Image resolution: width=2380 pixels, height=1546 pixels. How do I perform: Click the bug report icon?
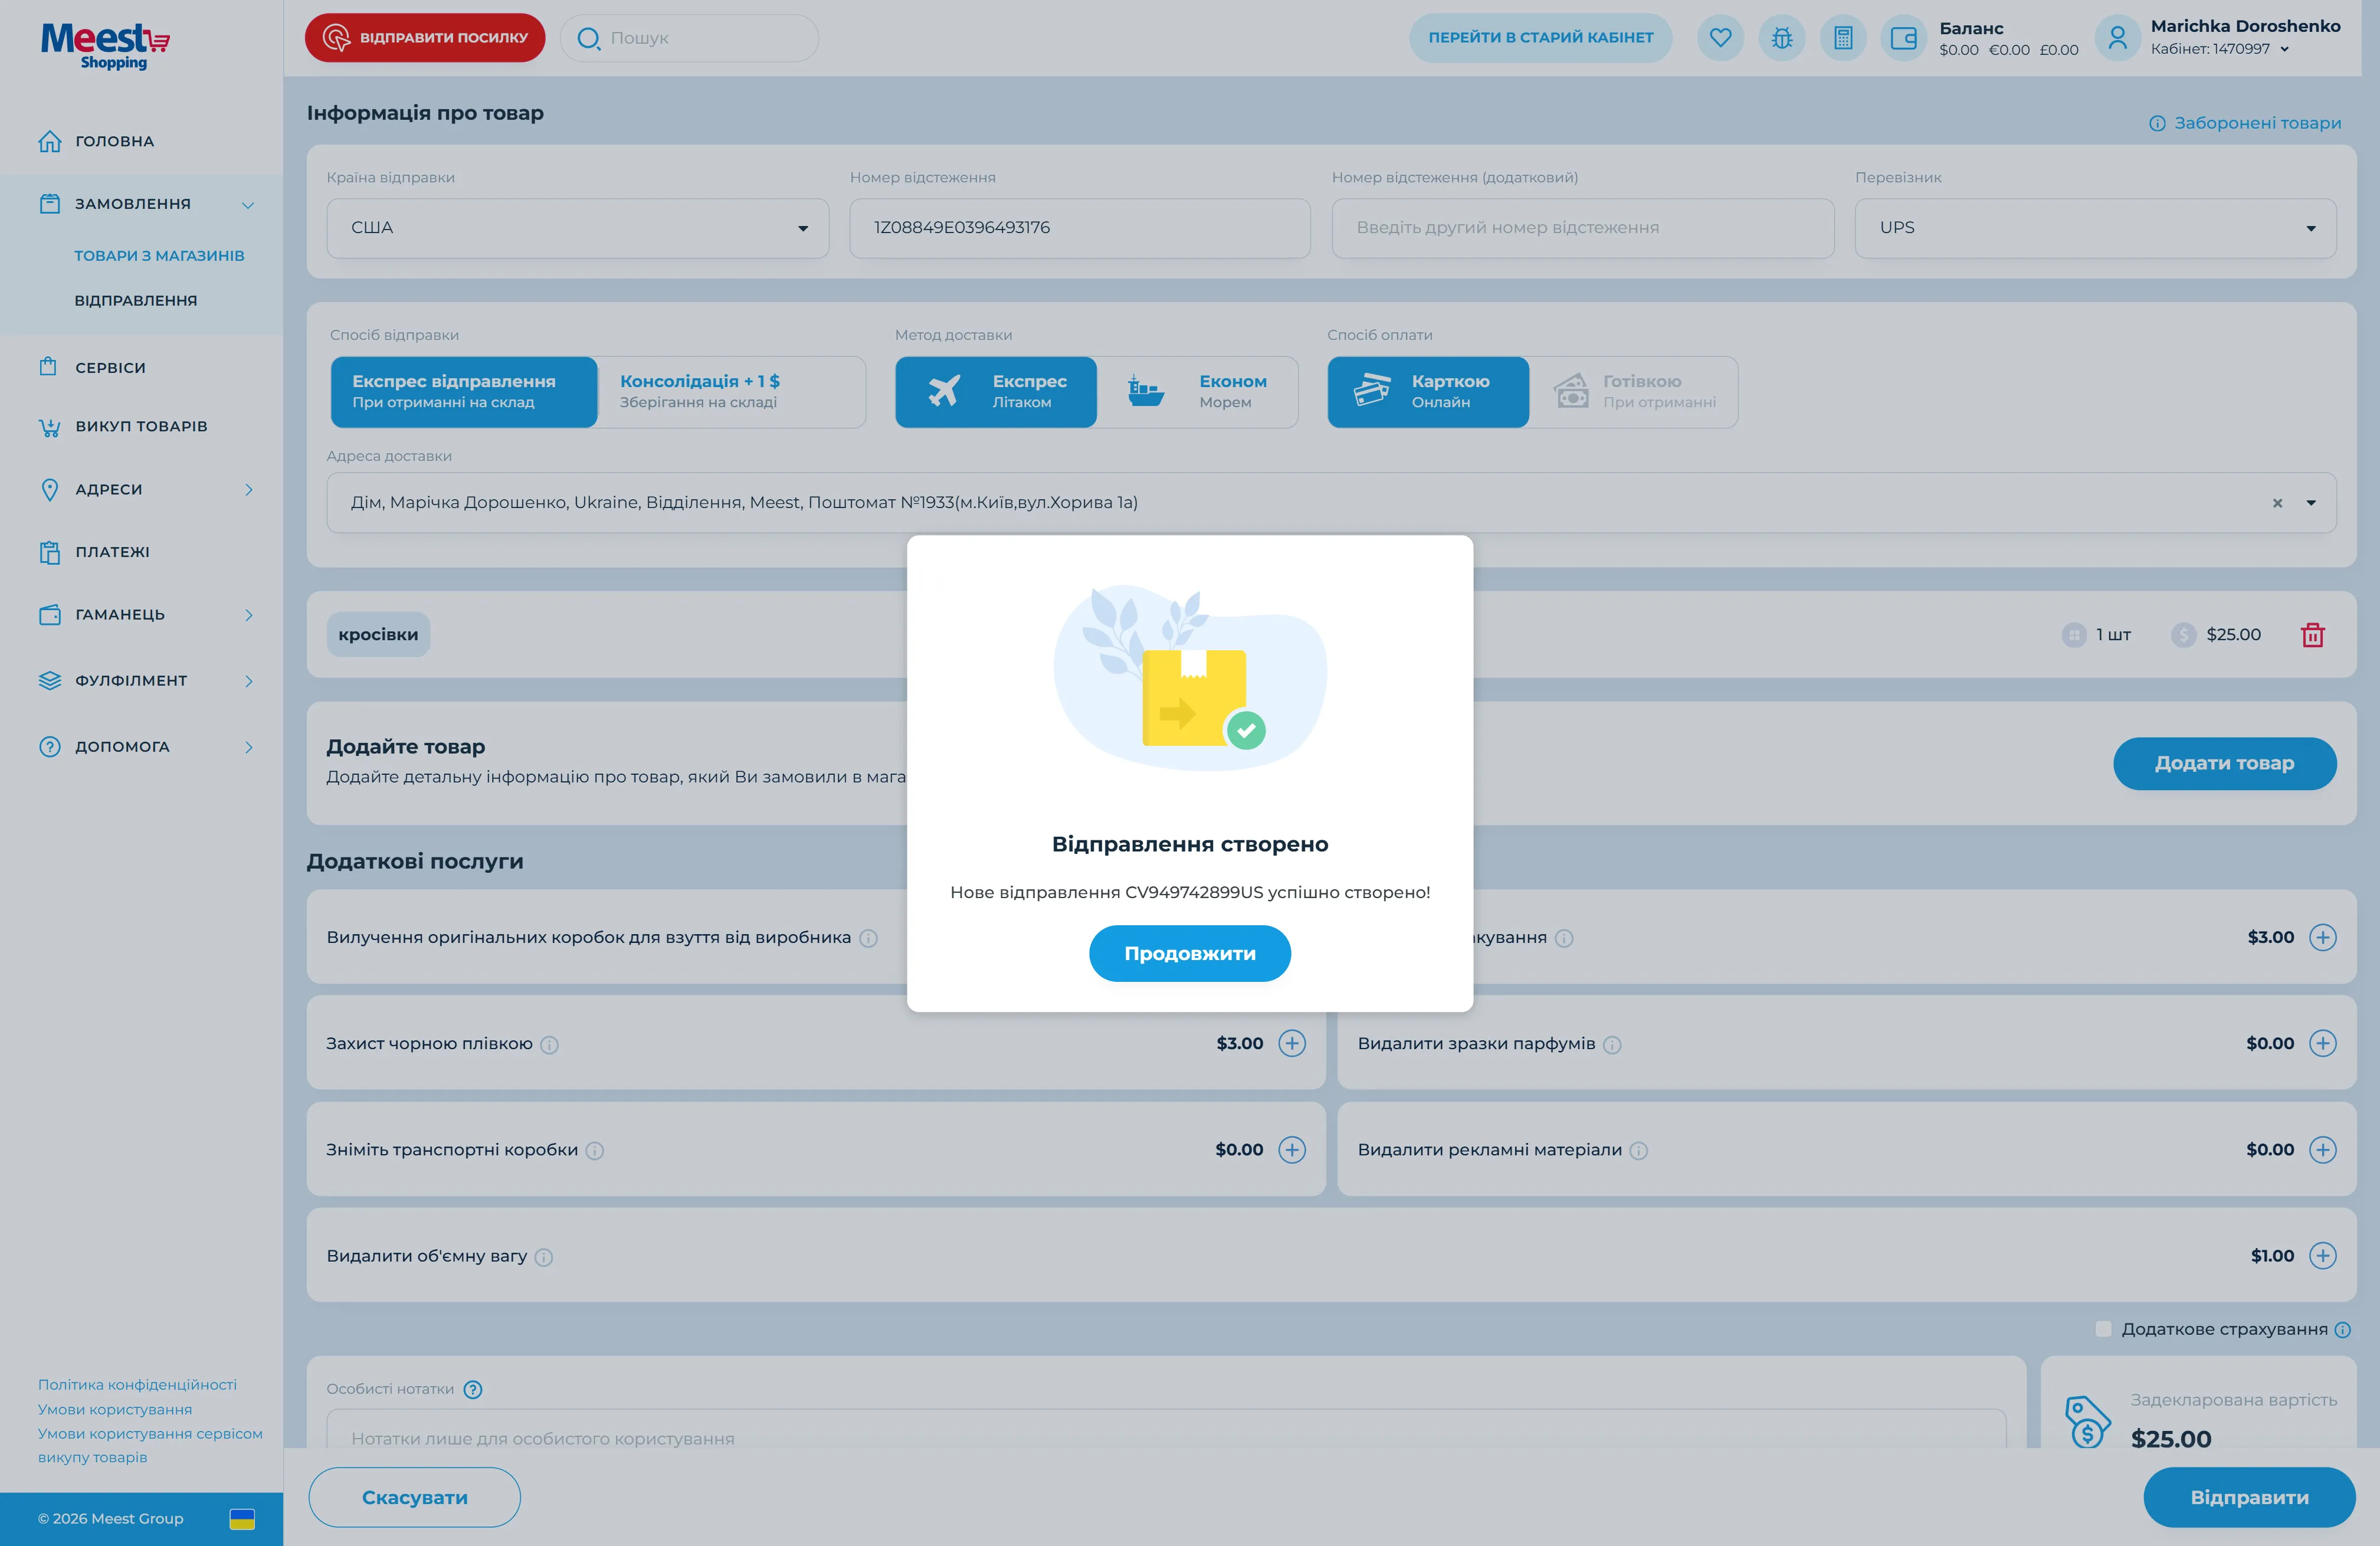coord(1782,38)
